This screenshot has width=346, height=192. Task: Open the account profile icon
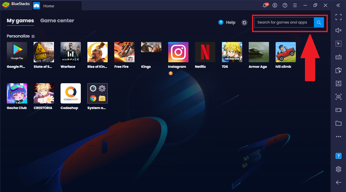(x=275, y=5)
